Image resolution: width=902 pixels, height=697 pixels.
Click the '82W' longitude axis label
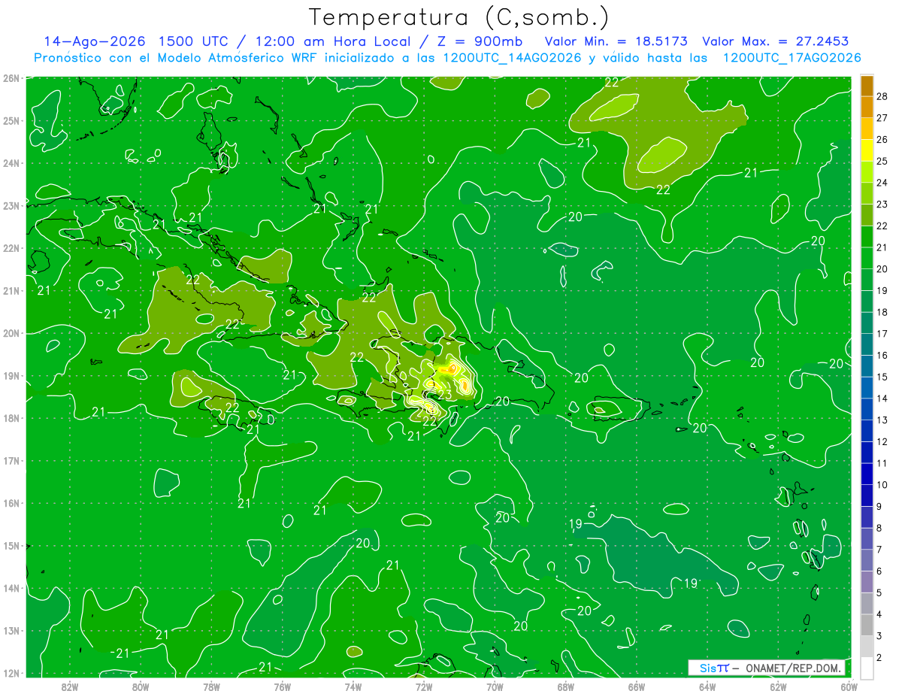click(69, 686)
